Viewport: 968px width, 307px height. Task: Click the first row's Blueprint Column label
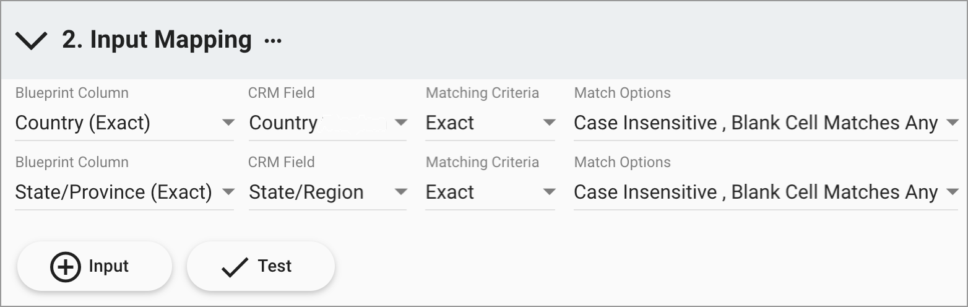tap(72, 93)
